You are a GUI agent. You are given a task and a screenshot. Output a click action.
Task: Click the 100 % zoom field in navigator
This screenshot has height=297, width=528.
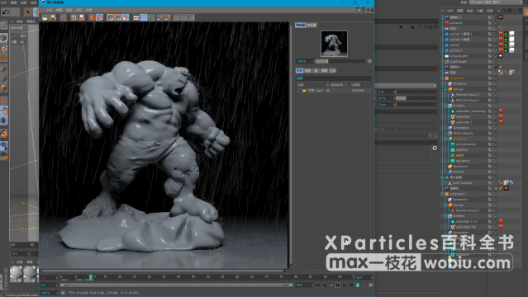pos(304,61)
